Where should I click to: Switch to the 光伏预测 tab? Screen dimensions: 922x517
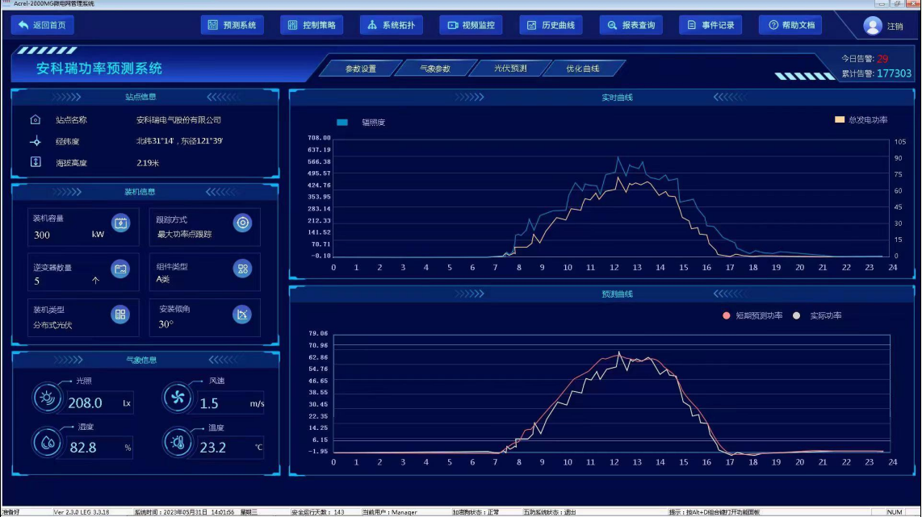[510, 69]
